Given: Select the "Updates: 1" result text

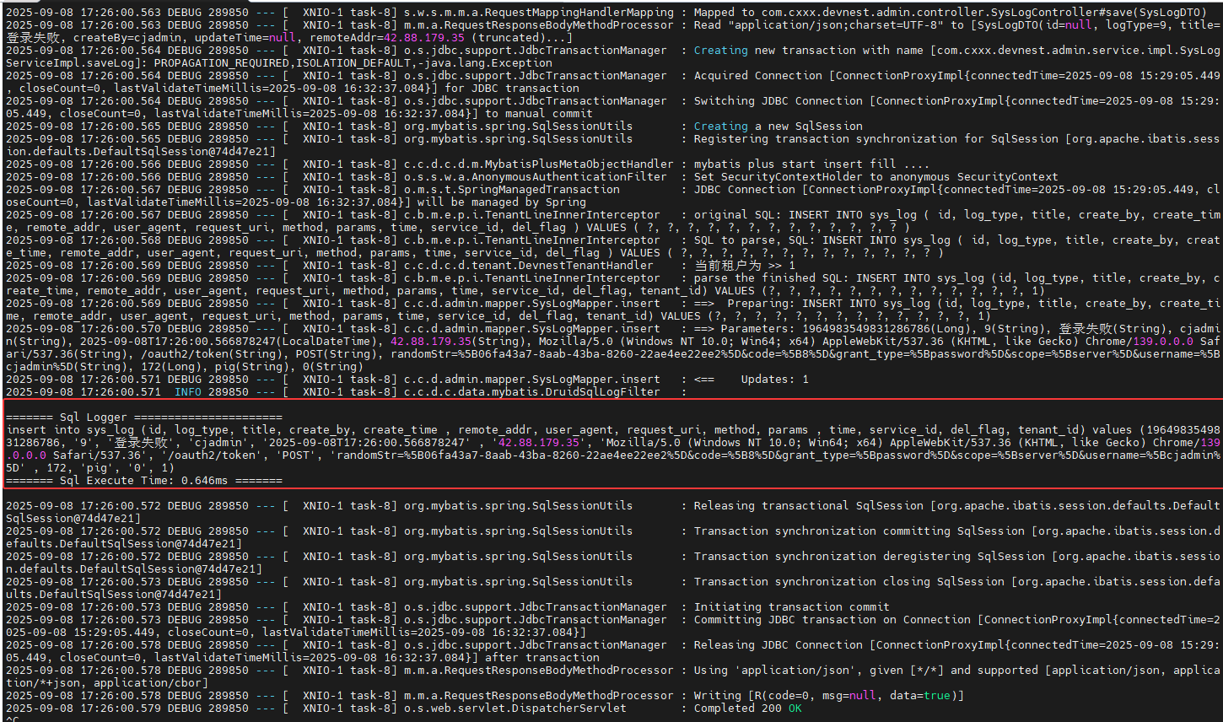Looking at the screenshot, I should (x=774, y=380).
